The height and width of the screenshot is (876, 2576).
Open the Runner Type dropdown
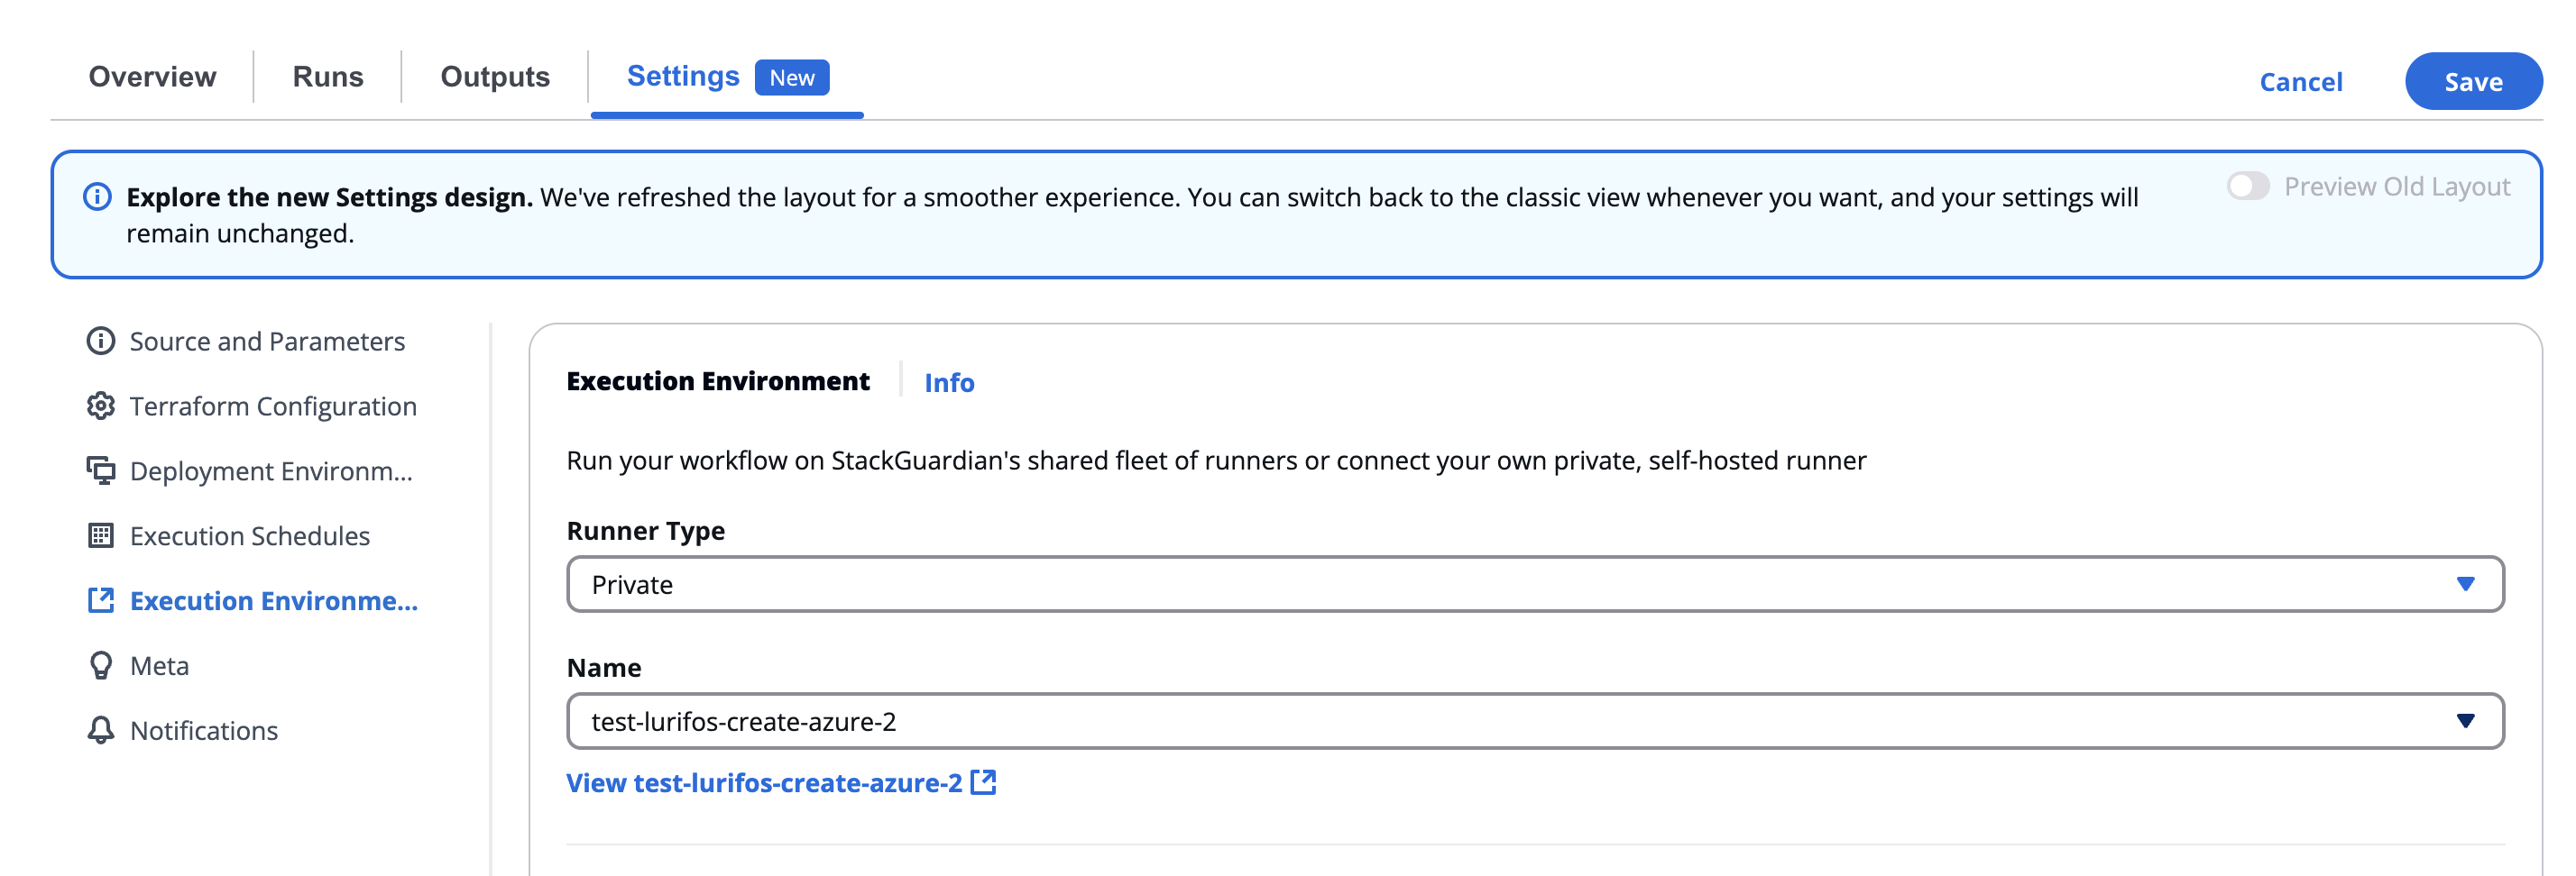pyautogui.click(x=1534, y=584)
